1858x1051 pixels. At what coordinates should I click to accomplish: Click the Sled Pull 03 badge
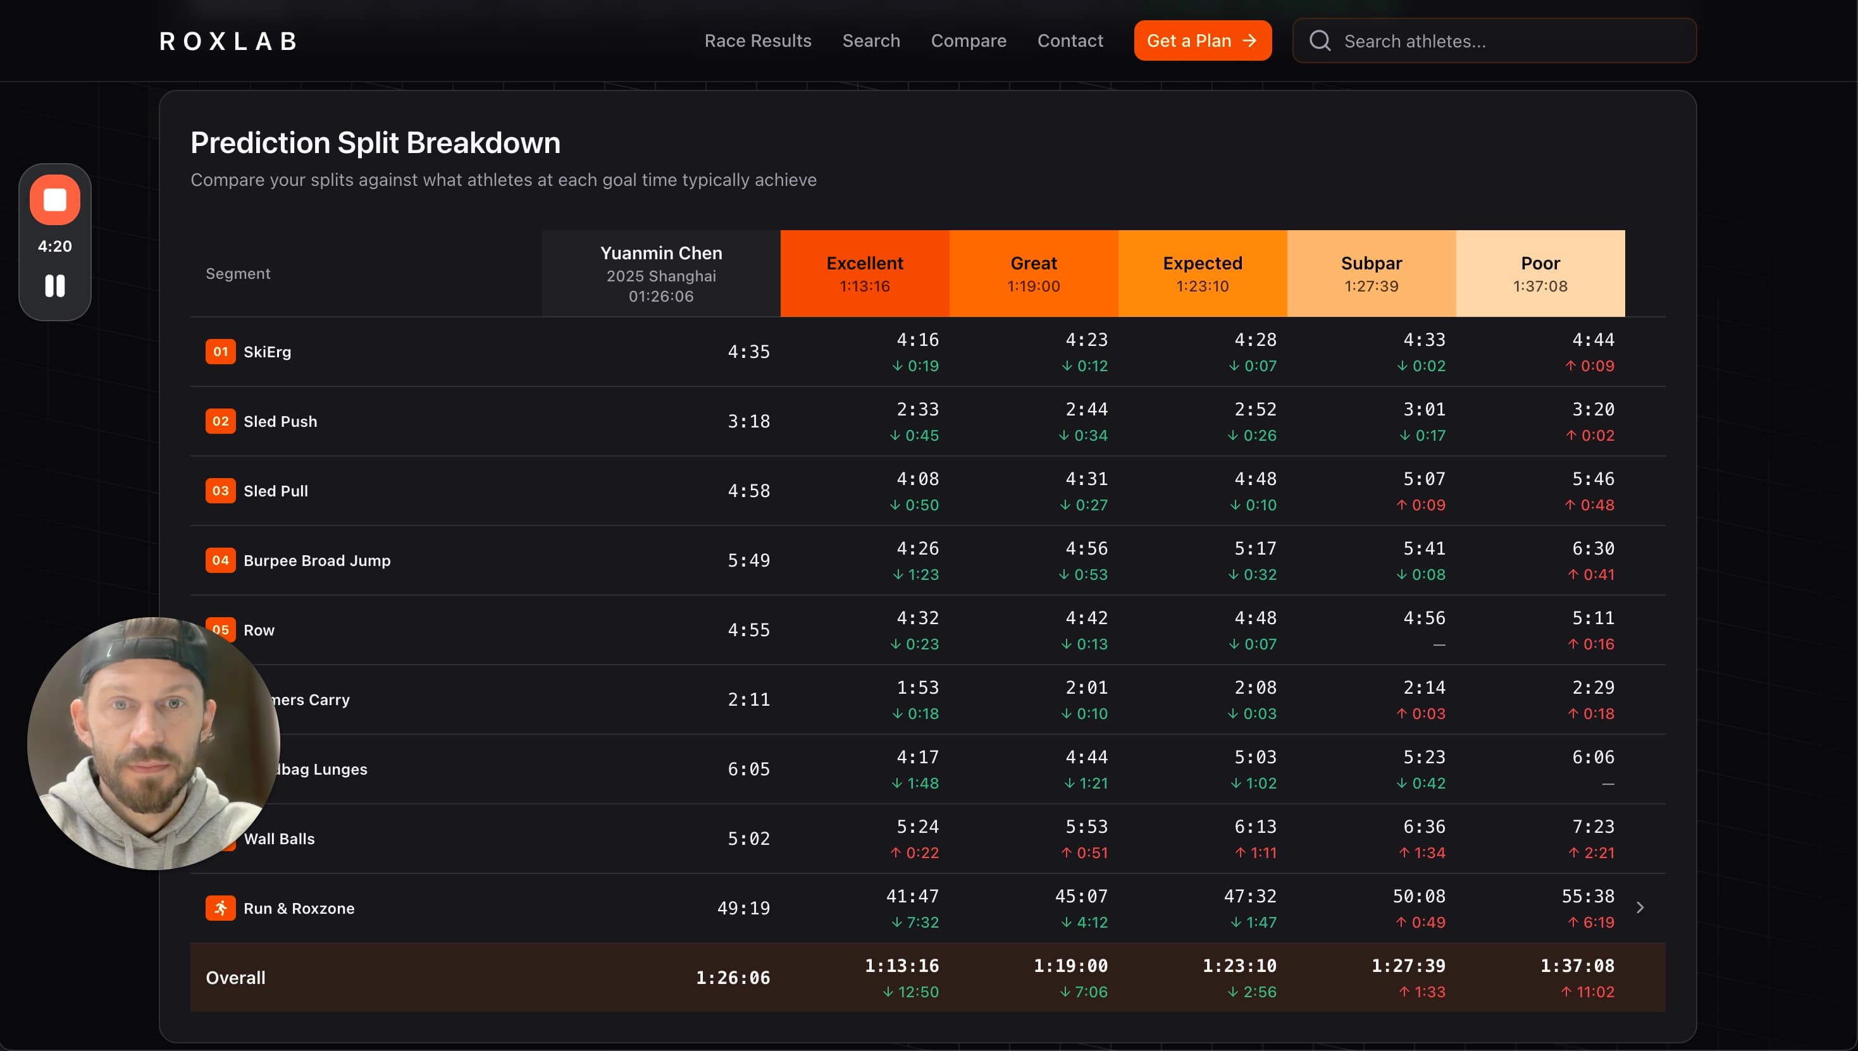pos(220,491)
